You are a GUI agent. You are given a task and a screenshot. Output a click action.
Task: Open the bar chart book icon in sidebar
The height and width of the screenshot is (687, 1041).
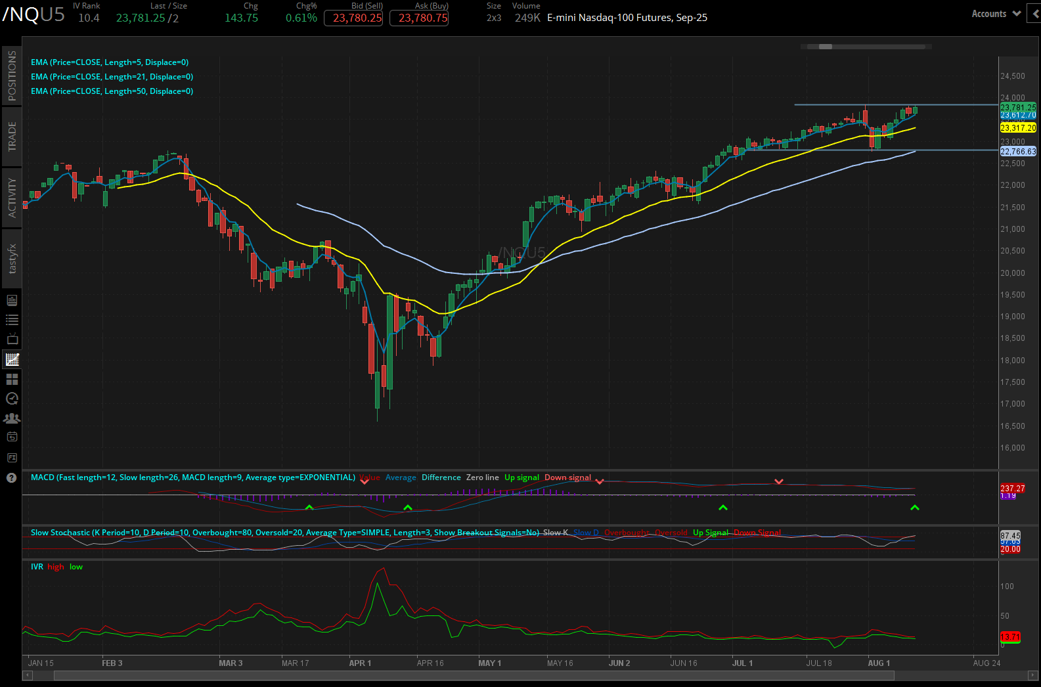pos(12,300)
